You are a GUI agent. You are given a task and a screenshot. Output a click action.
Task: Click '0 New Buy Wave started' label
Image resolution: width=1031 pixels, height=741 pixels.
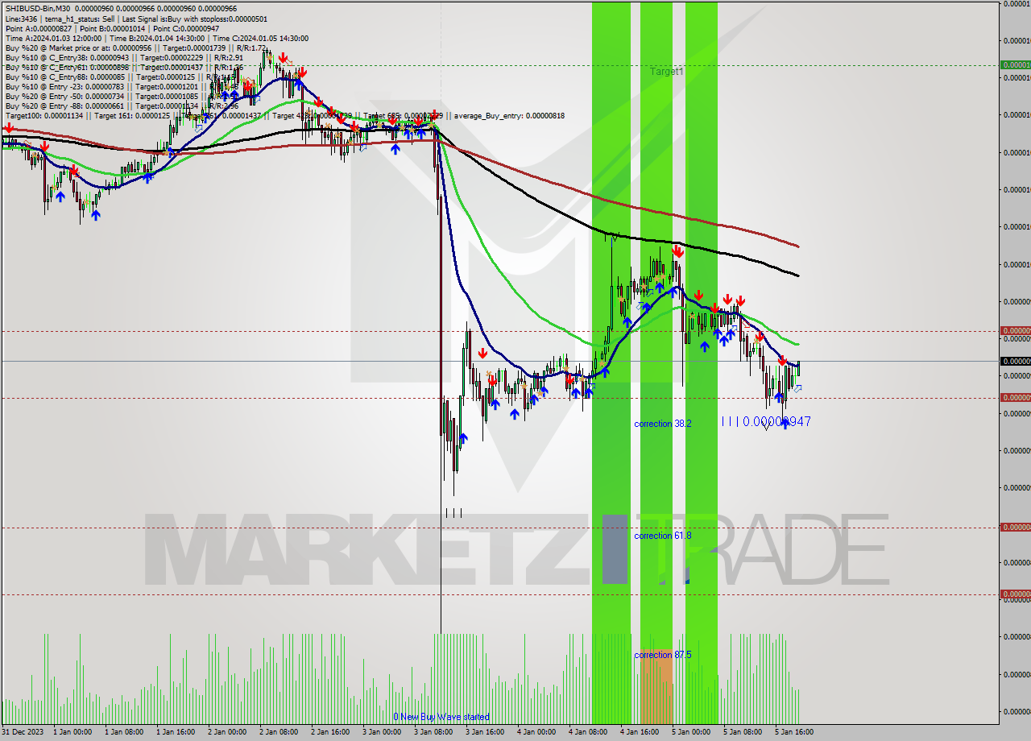coord(441,717)
